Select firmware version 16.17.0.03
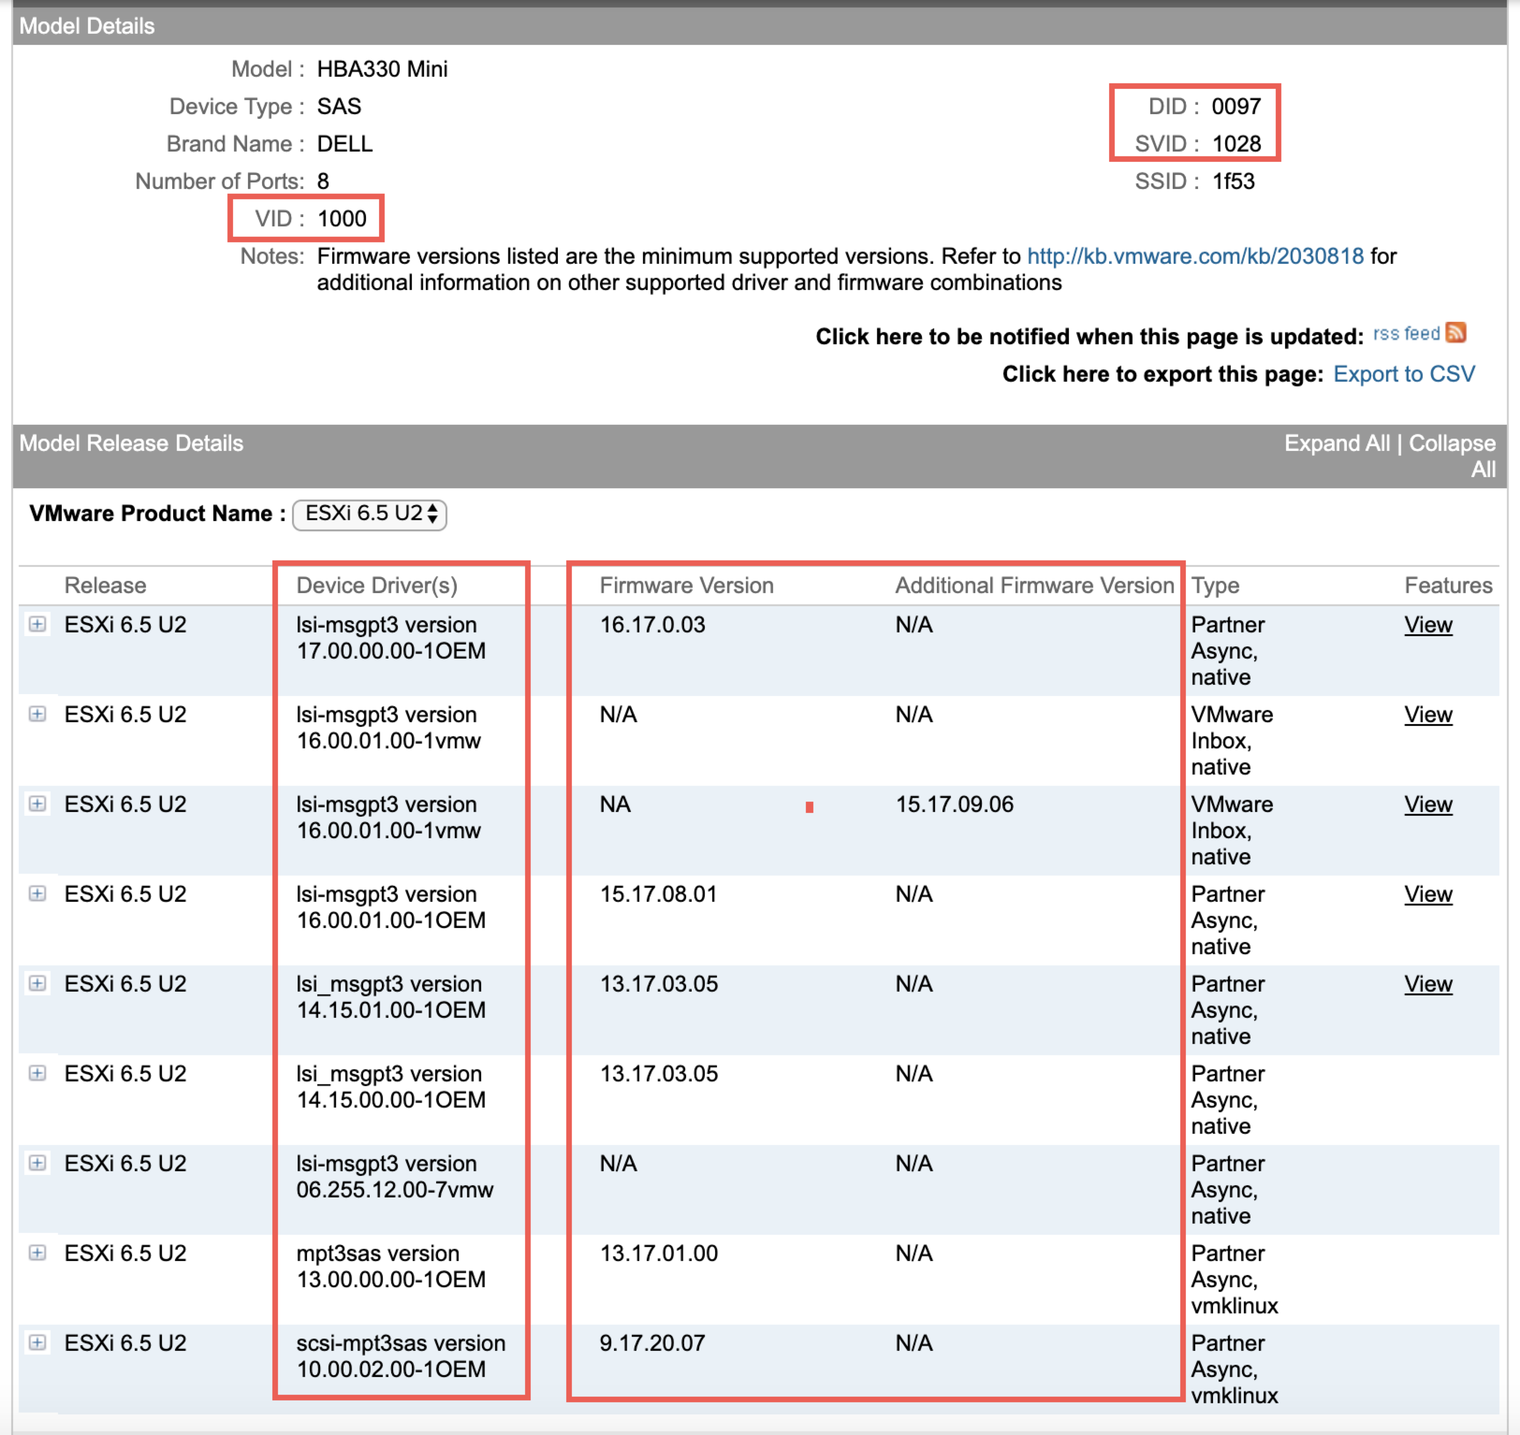Viewport: 1520px width, 1435px height. (x=652, y=625)
